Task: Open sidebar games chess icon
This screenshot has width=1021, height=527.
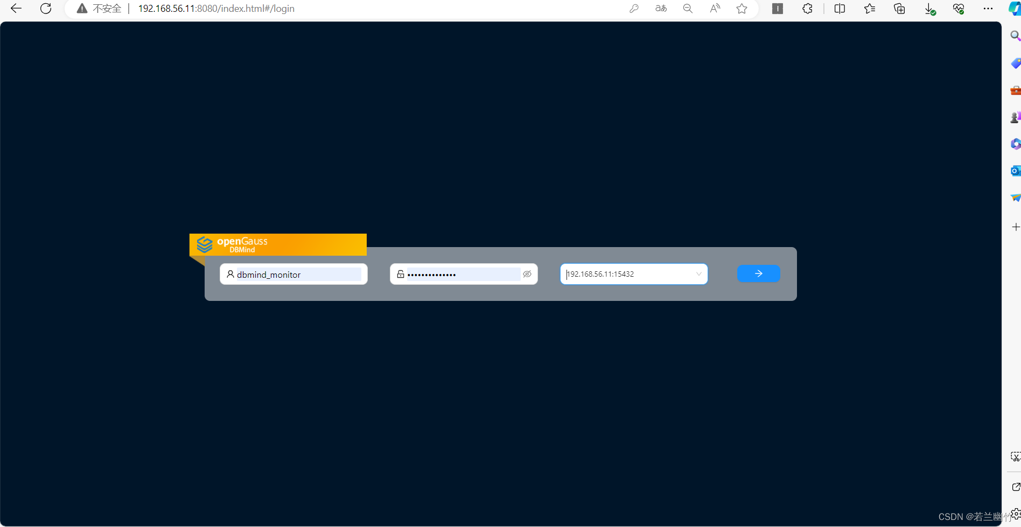Action: tap(1015, 117)
